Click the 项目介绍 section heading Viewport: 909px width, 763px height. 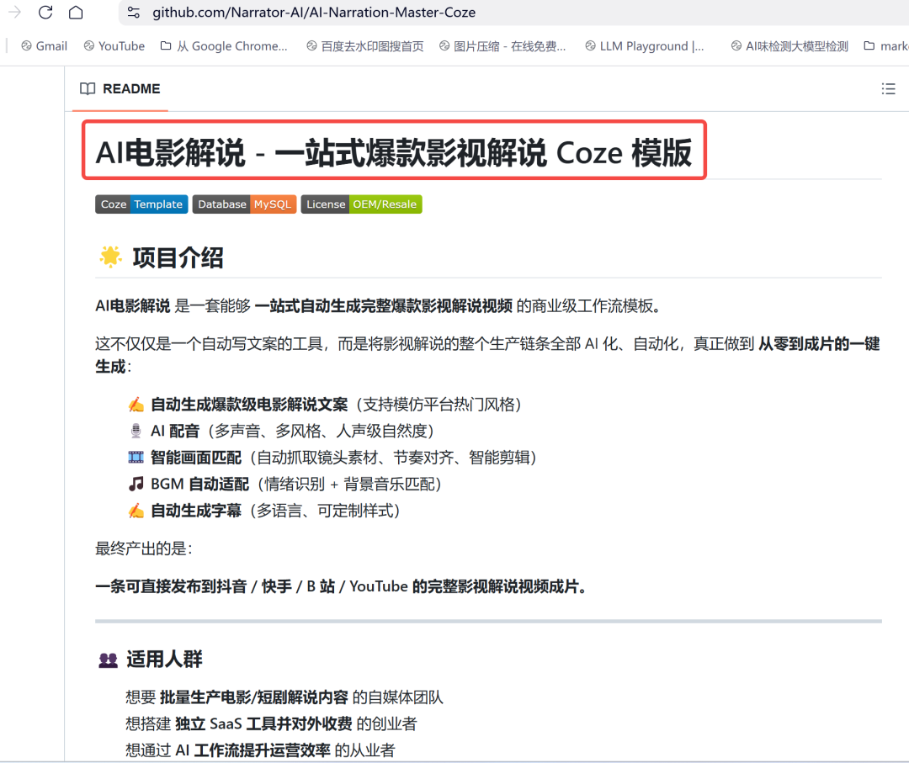click(x=178, y=257)
